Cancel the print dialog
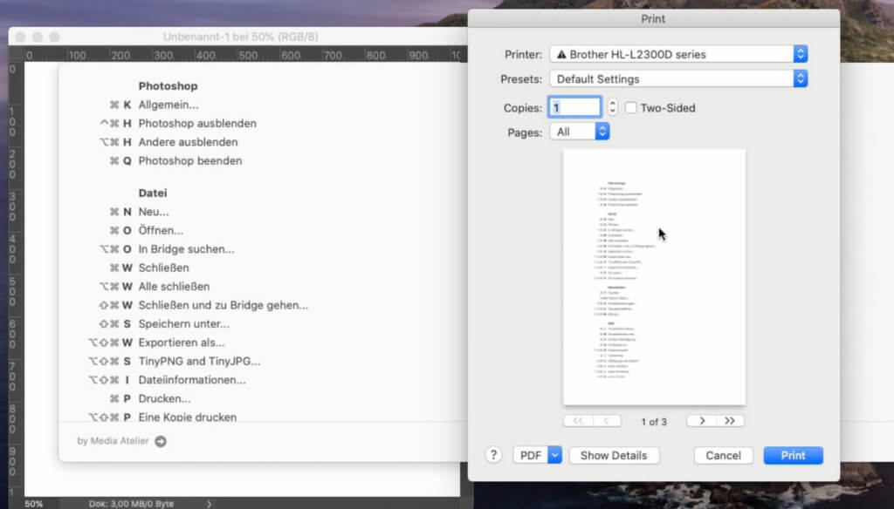The width and height of the screenshot is (894, 509). click(x=723, y=456)
